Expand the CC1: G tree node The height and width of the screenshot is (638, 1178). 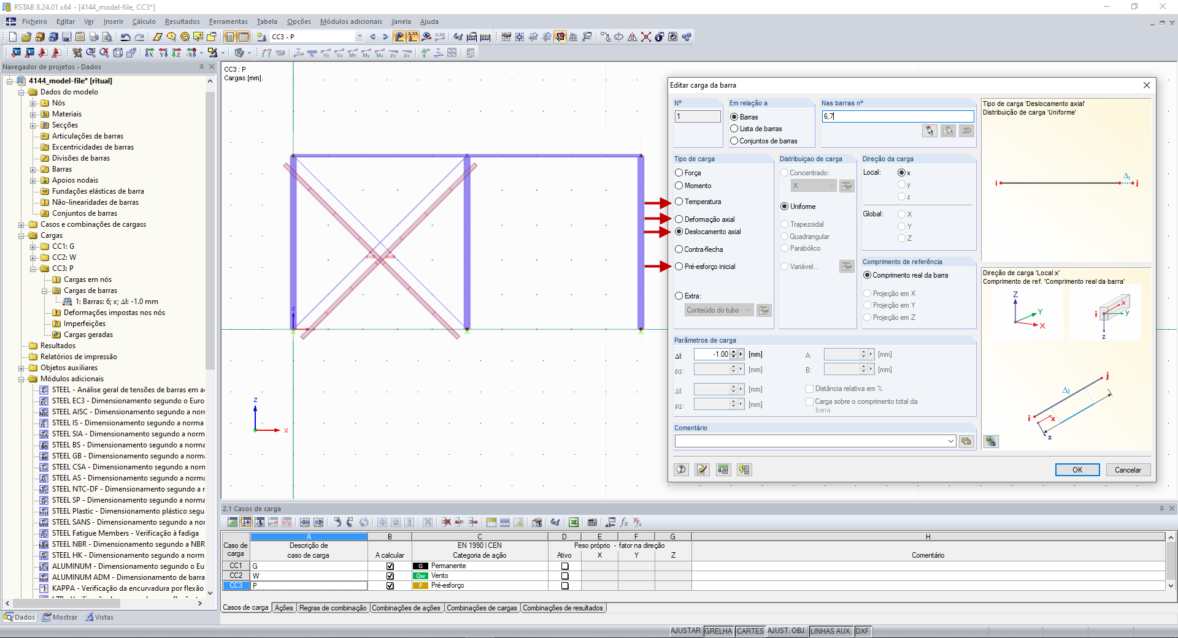point(33,246)
